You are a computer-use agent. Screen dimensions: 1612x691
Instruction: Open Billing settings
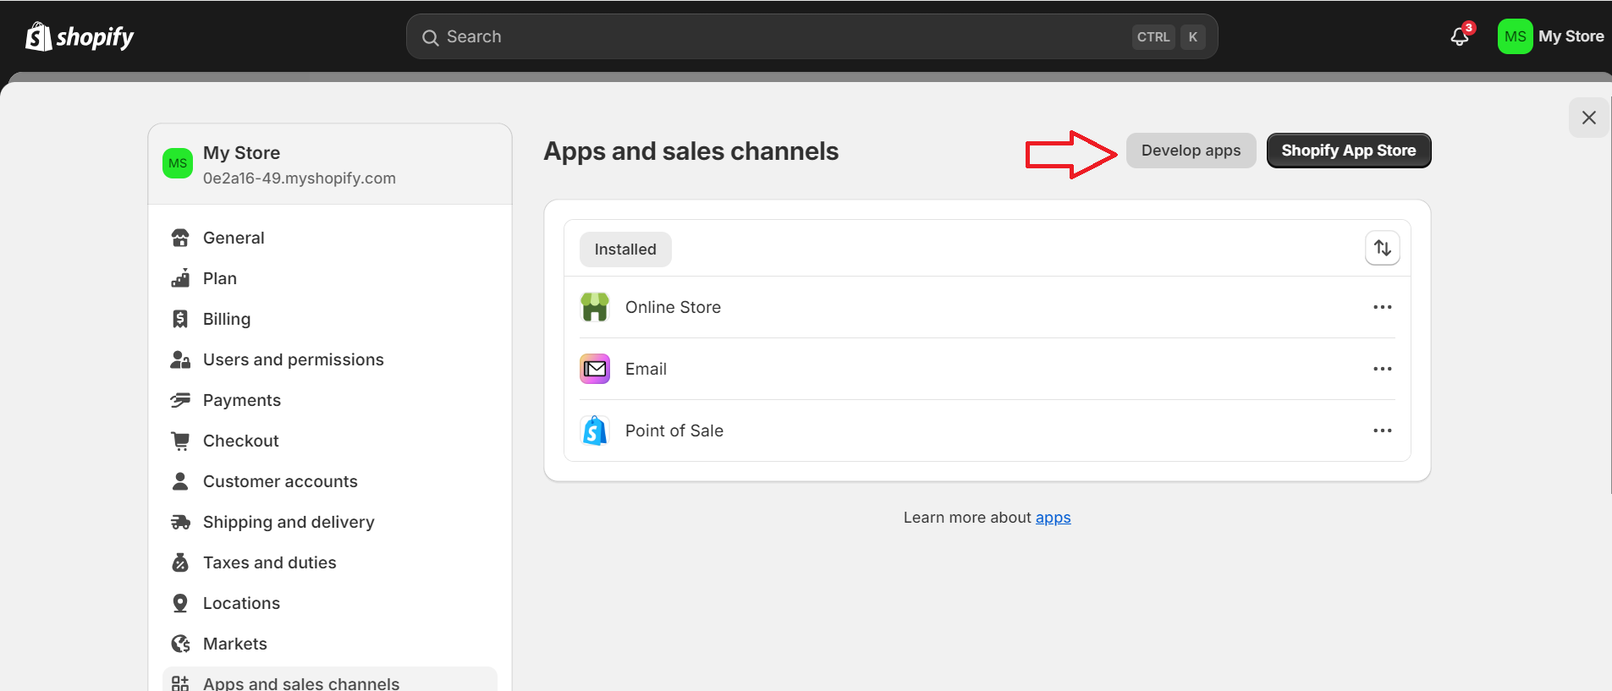(x=330, y=319)
